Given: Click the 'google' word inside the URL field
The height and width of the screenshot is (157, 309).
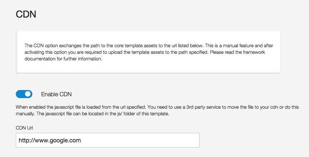Looking at the screenshot, I should pos(58,141).
